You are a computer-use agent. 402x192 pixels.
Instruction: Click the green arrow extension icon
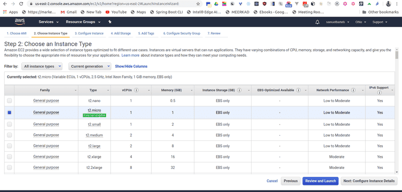(x=369, y=4)
